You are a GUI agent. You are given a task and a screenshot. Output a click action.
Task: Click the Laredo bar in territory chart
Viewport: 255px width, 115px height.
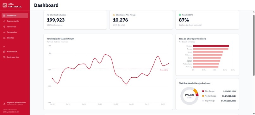[x=208, y=52]
